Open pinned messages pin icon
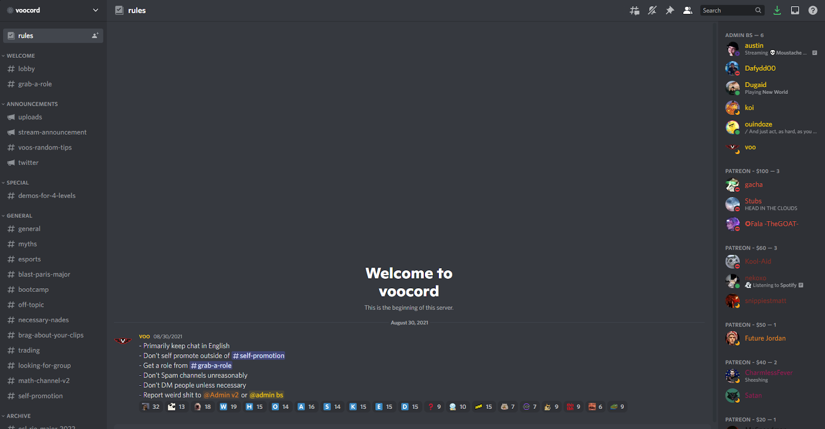The height and width of the screenshot is (429, 825). 670,10
